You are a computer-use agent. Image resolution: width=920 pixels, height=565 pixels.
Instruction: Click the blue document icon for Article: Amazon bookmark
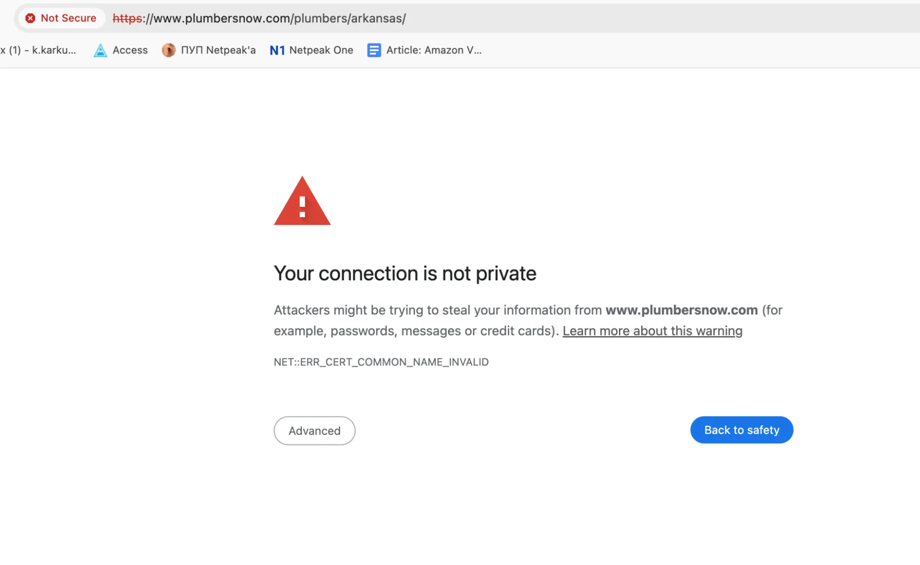point(374,50)
